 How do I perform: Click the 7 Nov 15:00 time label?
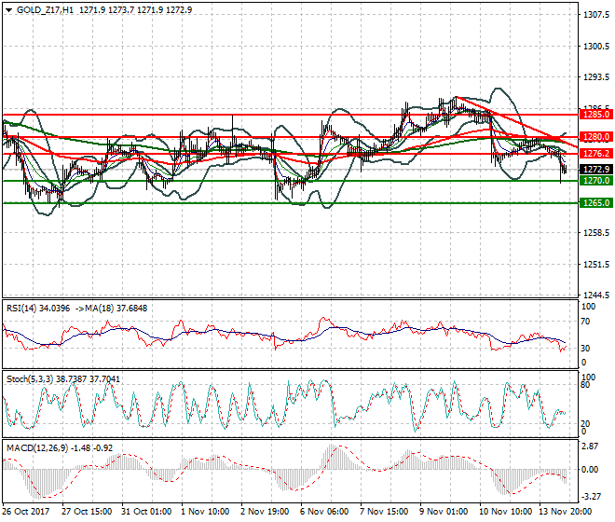point(384,512)
